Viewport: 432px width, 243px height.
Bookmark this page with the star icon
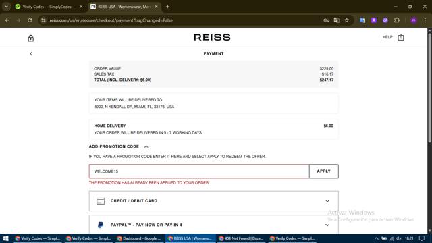click(x=346, y=20)
